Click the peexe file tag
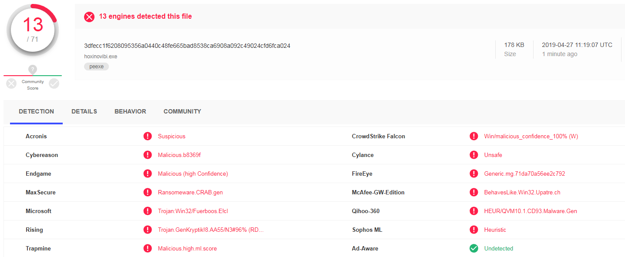The height and width of the screenshot is (257, 625). pyautogui.click(x=96, y=67)
